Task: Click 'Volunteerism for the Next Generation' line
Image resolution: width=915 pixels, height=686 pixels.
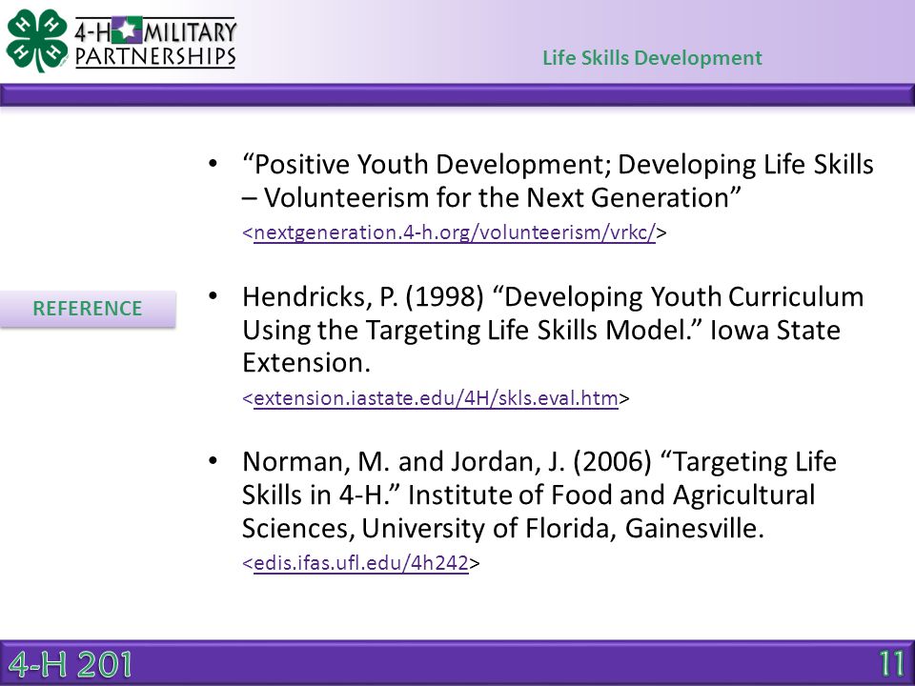Action: pos(492,198)
